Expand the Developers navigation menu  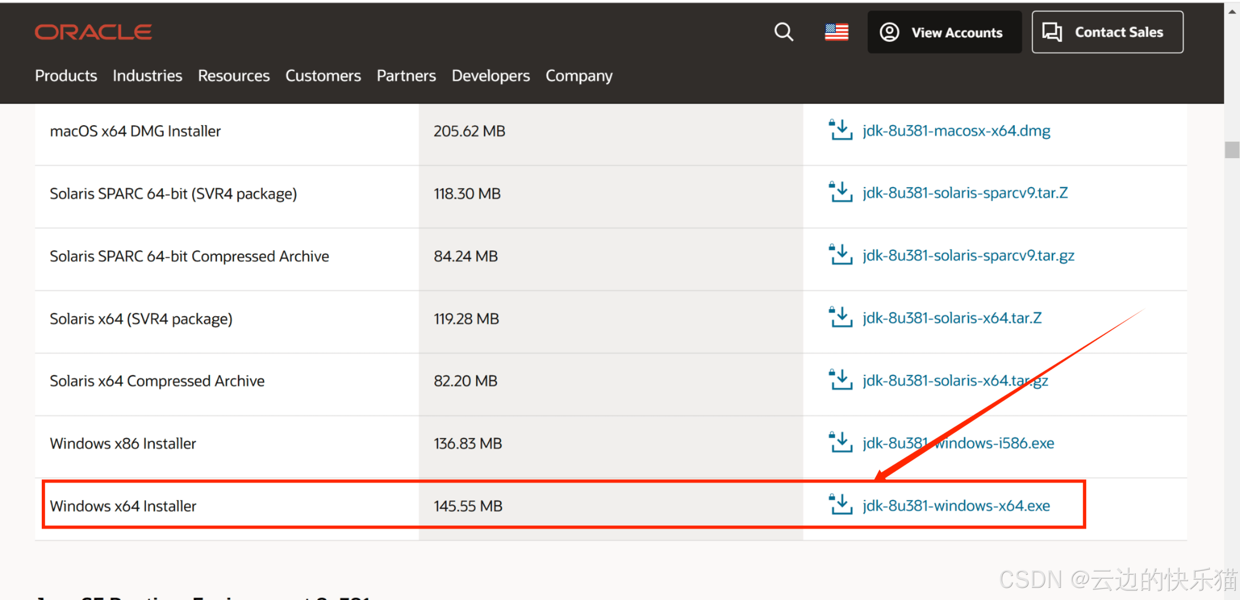point(490,76)
